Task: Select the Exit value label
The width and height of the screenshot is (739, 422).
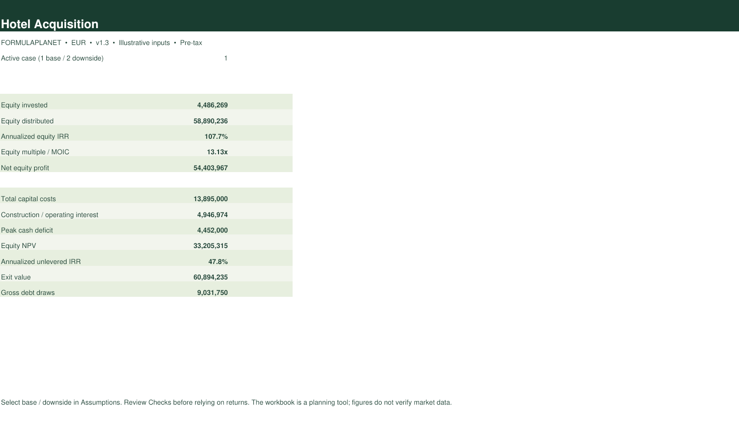Action: click(15, 277)
